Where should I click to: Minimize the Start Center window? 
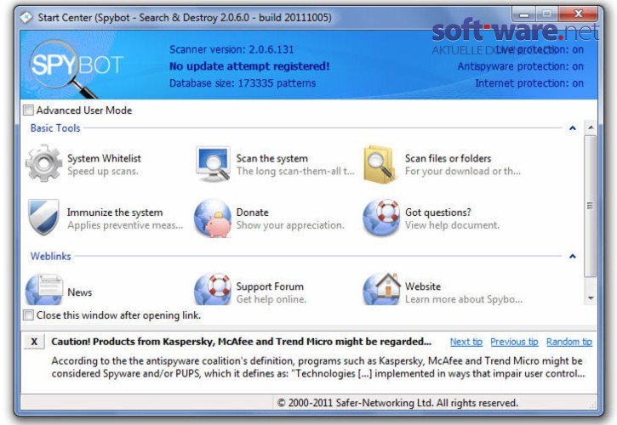click(524, 15)
